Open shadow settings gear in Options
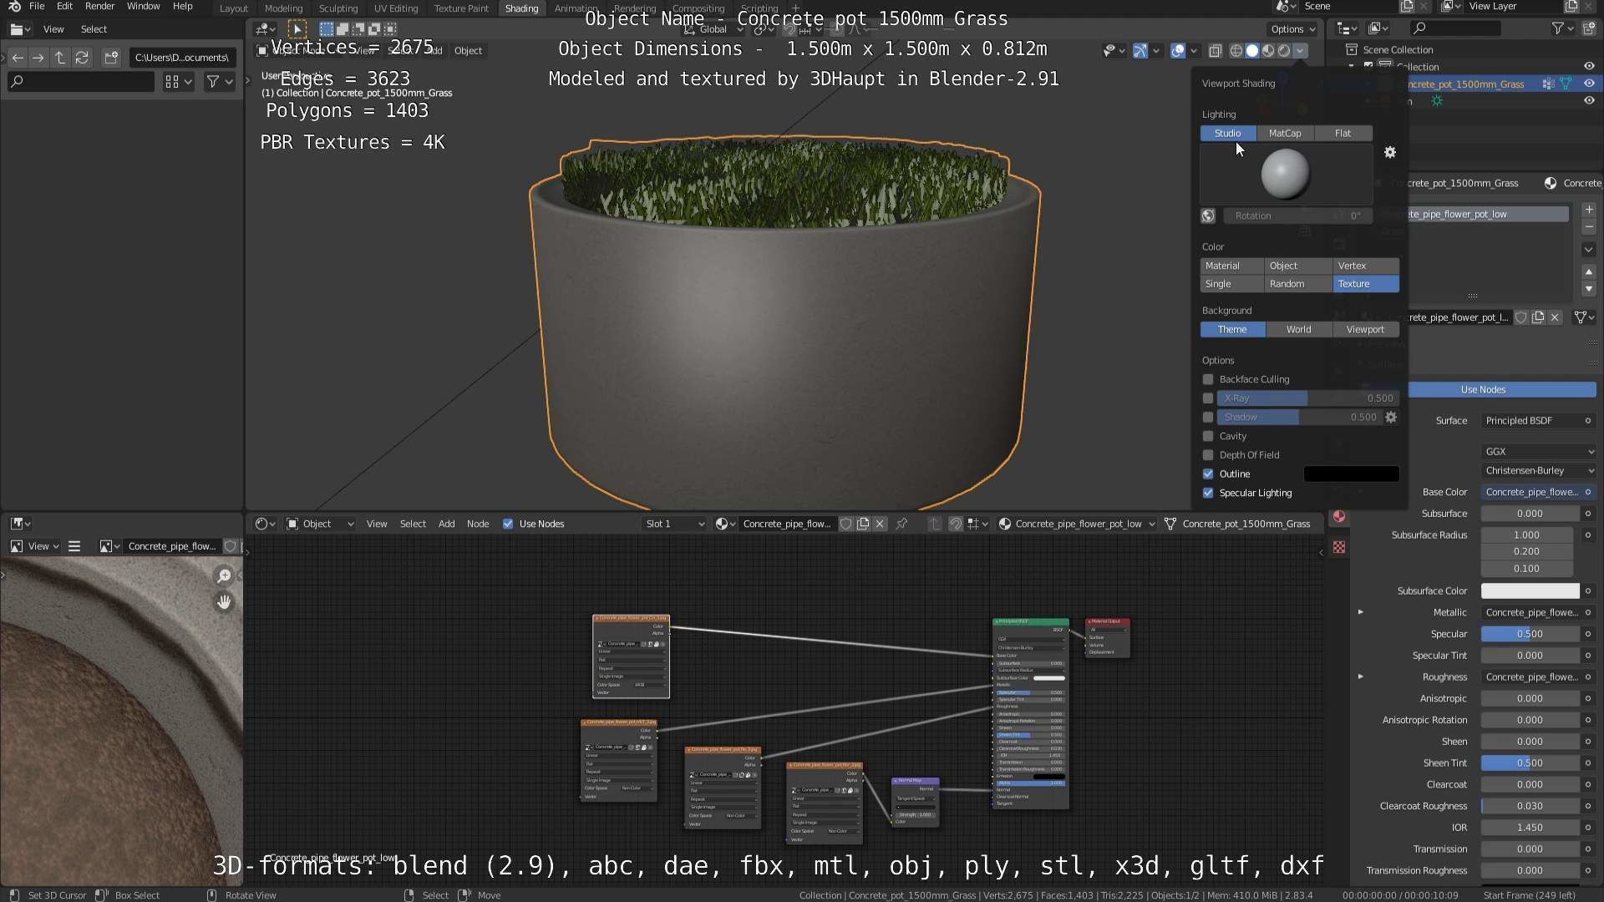Image resolution: width=1604 pixels, height=902 pixels. click(x=1391, y=417)
